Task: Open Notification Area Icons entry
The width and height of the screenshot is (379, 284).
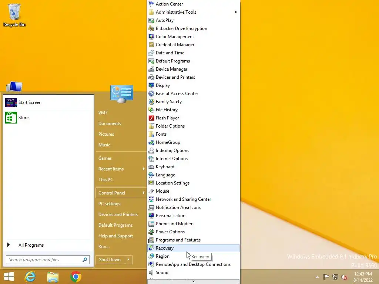Action: pyautogui.click(x=193, y=207)
